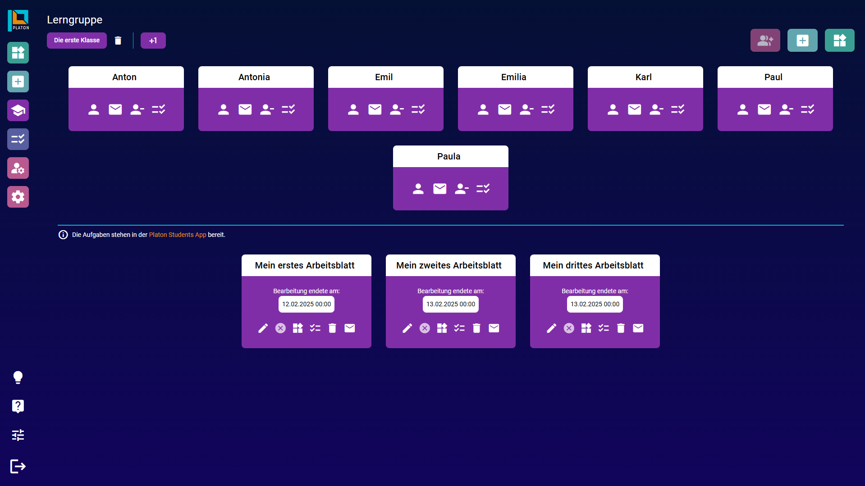Open checklist results for Mein zweites Arbeitsblatt
This screenshot has width=865, height=486.
point(459,328)
